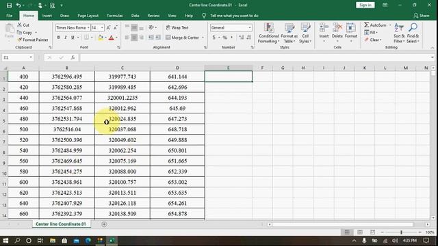Toggle Align Left

[x=127, y=38]
